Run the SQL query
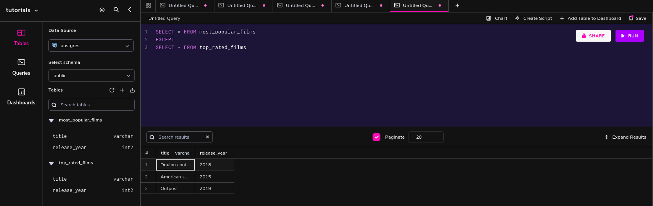653x206 pixels. pyautogui.click(x=630, y=36)
